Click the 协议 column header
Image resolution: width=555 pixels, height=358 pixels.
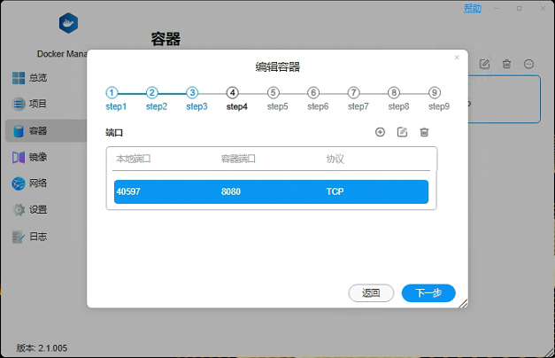[x=335, y=159]
